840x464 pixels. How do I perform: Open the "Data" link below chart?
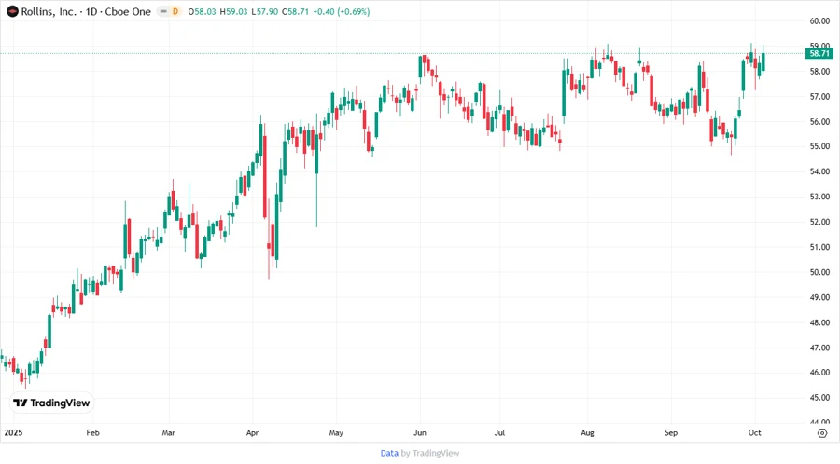(389, 453)
